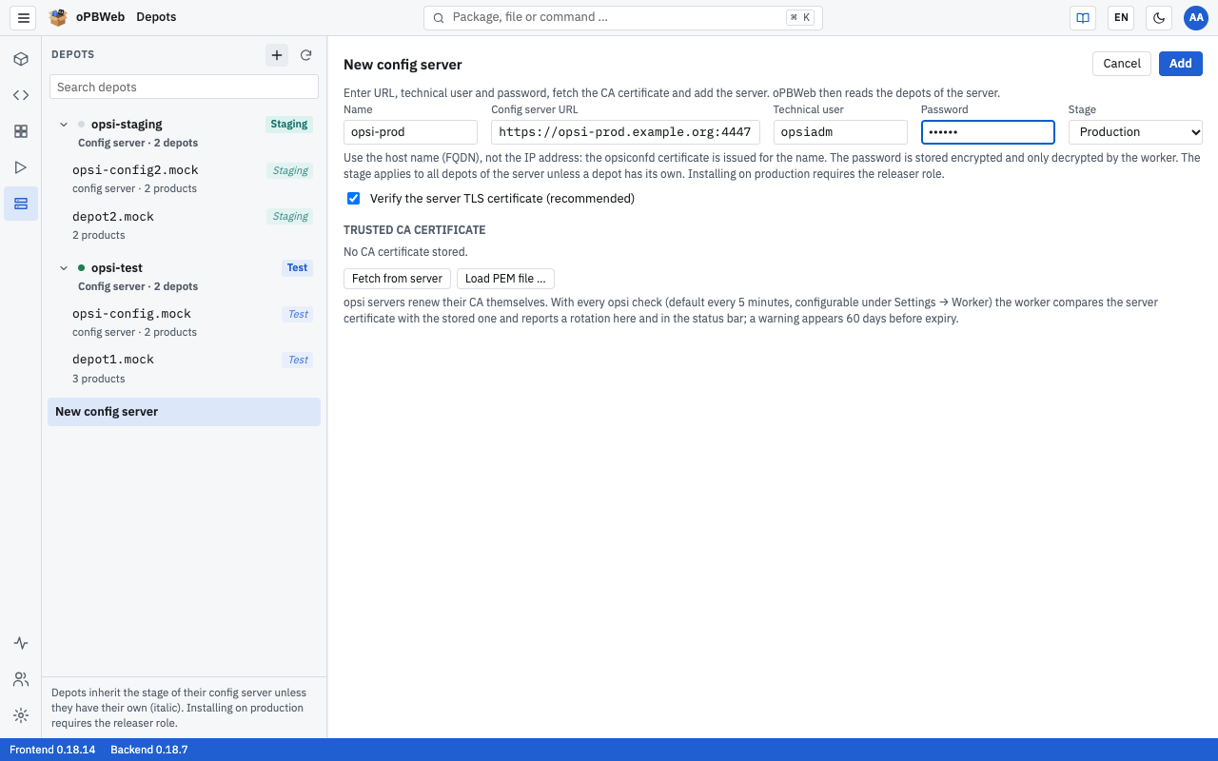The height and width of the screenshot is (761, 1218).
Task: Select depot1.mock depot
Action: tap(184, 369)
